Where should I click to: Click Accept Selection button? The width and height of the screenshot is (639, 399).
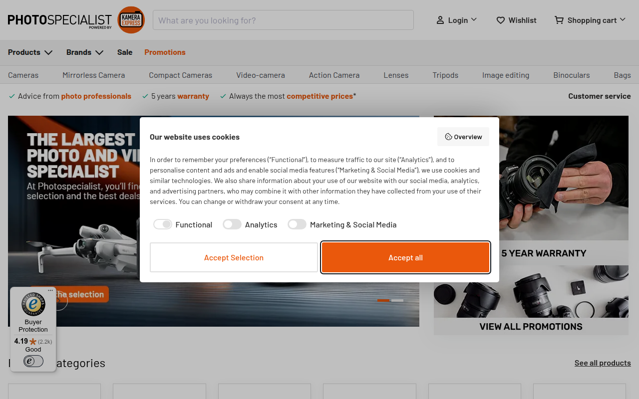[234, 257]
